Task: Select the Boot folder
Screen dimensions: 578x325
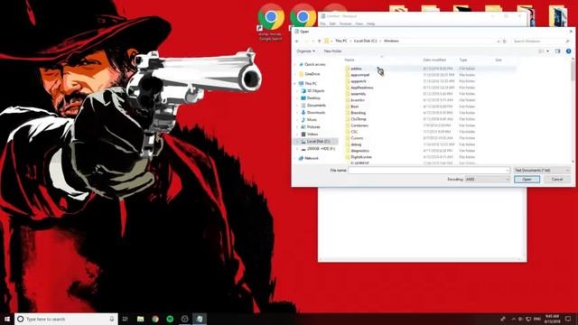Action: (355, 107)
